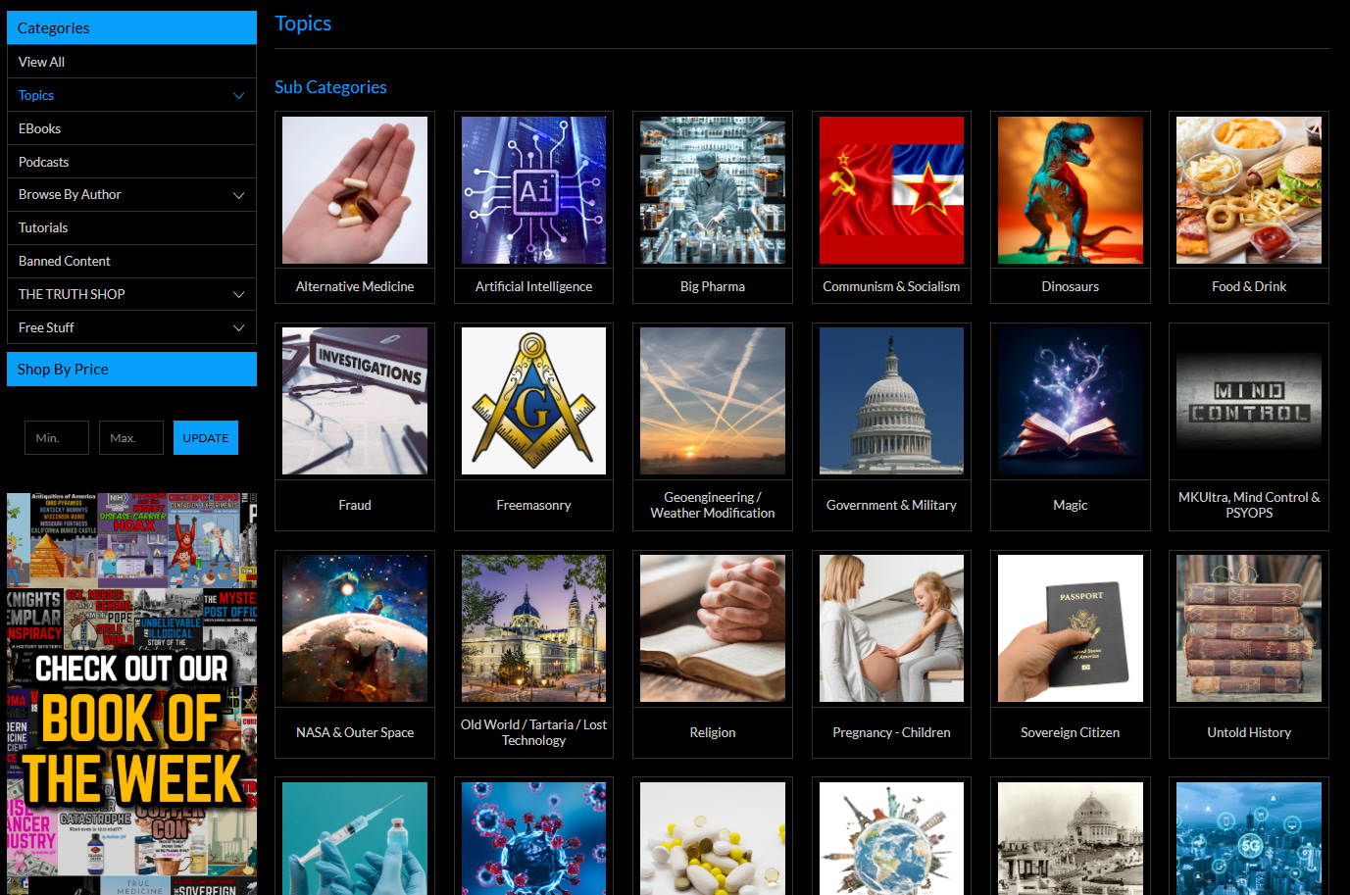Open the old domed building photo

(1071, 838)
